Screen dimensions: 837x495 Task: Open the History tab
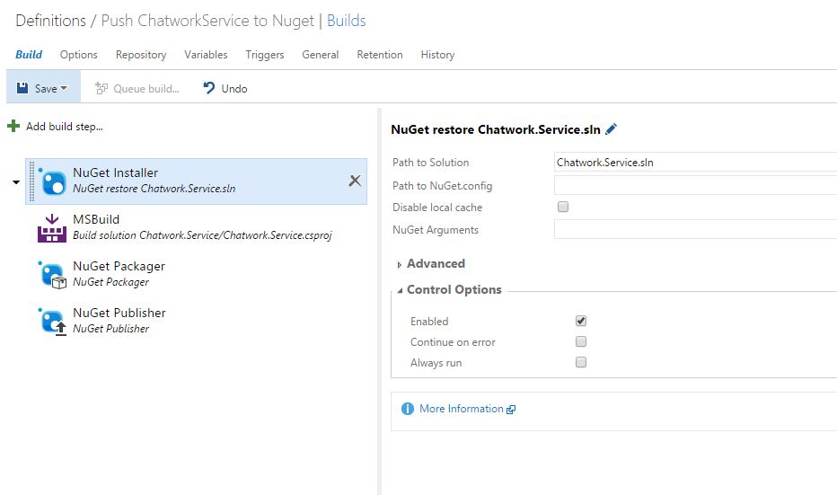437,55
